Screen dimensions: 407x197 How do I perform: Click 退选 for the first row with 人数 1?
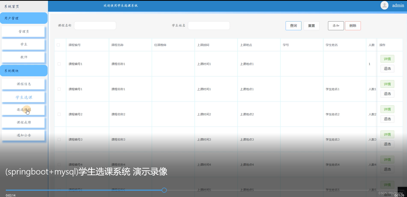387,69
